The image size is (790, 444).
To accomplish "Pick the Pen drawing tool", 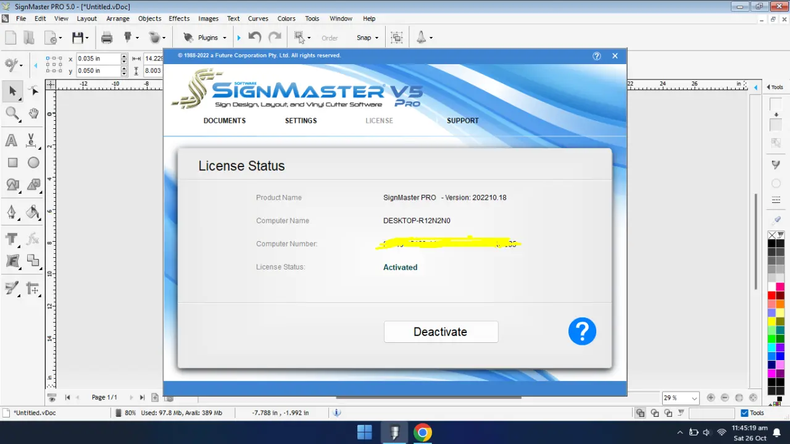I will click(x=12, y=213).
